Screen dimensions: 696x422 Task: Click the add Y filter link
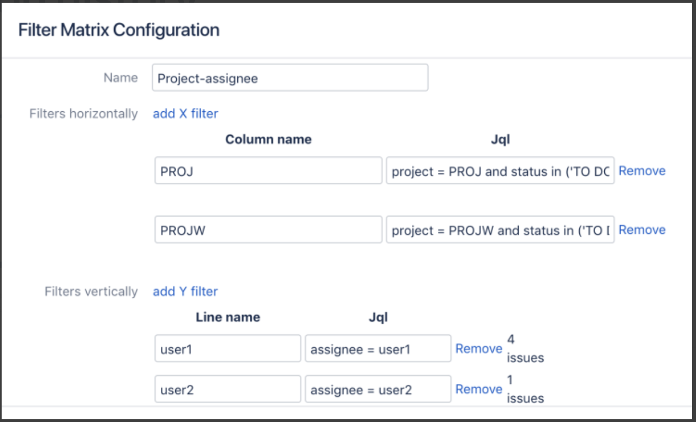click(185, 291)
